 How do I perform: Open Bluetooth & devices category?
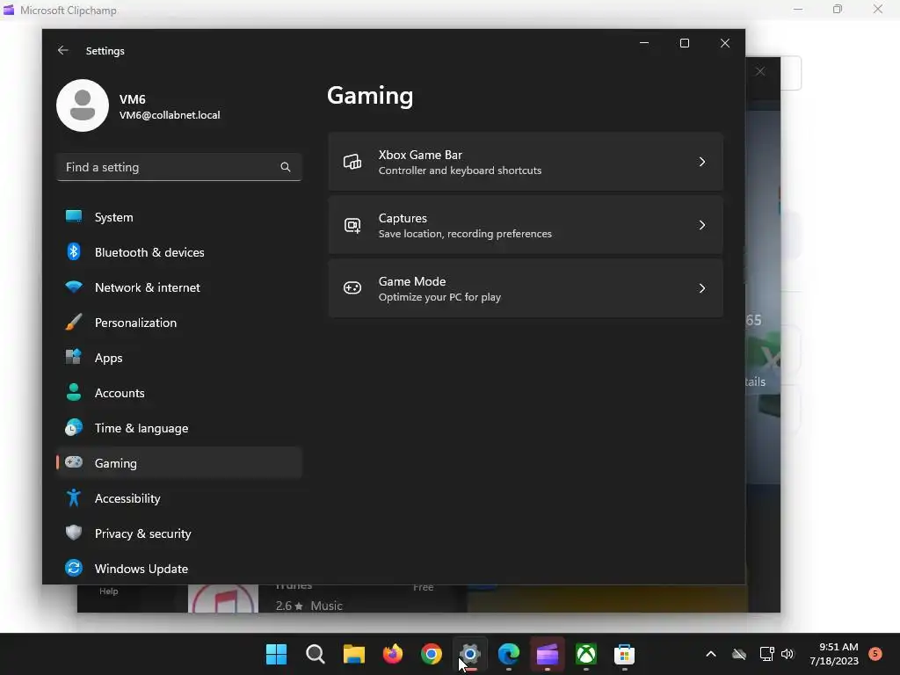pyautogui.click(x=179, y=252)
